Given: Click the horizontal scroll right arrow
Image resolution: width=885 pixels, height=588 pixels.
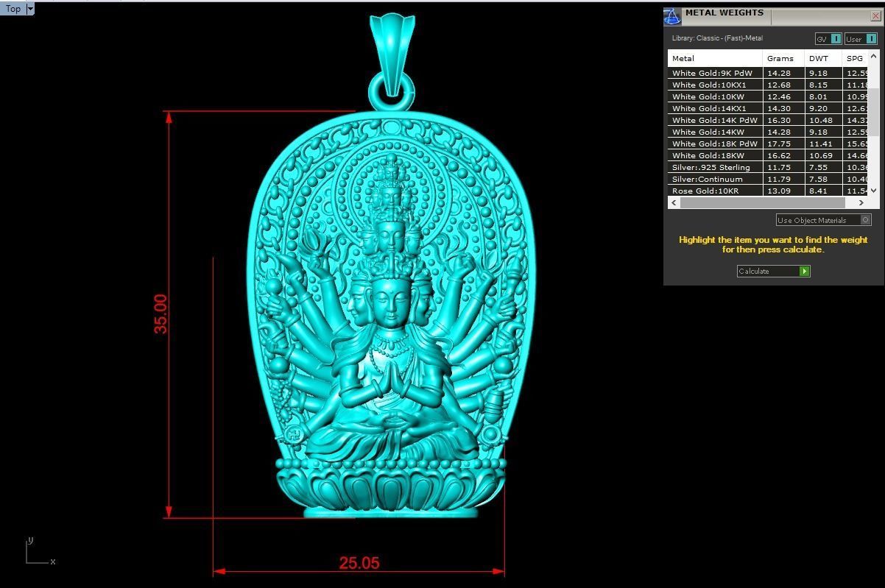Looking at the screenshot, I should pyautogui.click(x=861, y=202).
